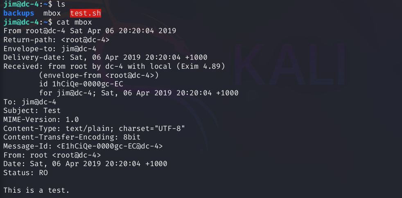
Task: Click the id 1hCiQe-0000gc-EC line
Action: coord(81,84)
